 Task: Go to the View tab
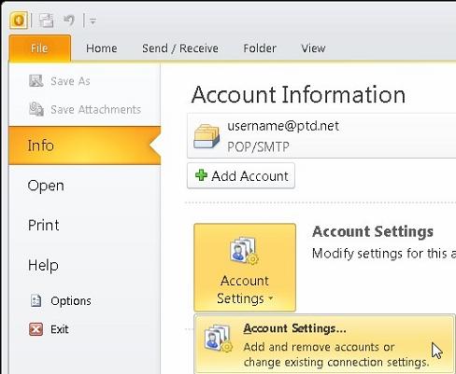[x=313, y=48]
